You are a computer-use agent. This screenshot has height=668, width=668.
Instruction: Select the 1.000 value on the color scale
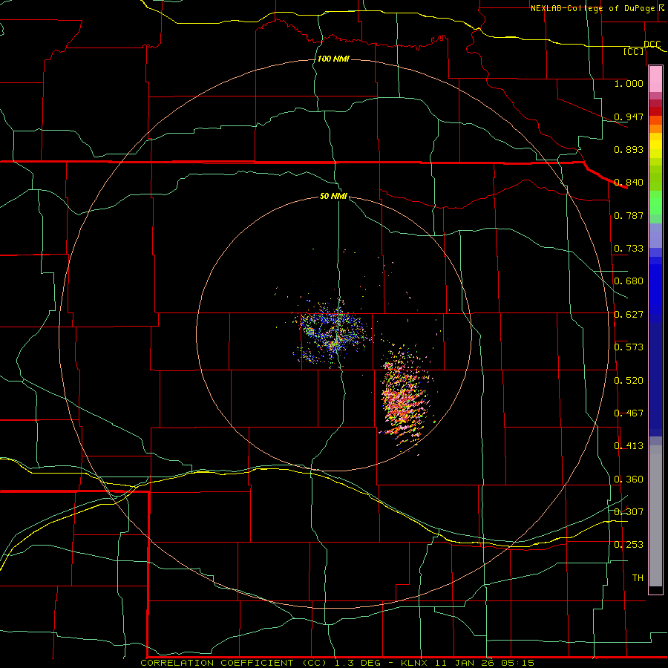coord(629,83)
